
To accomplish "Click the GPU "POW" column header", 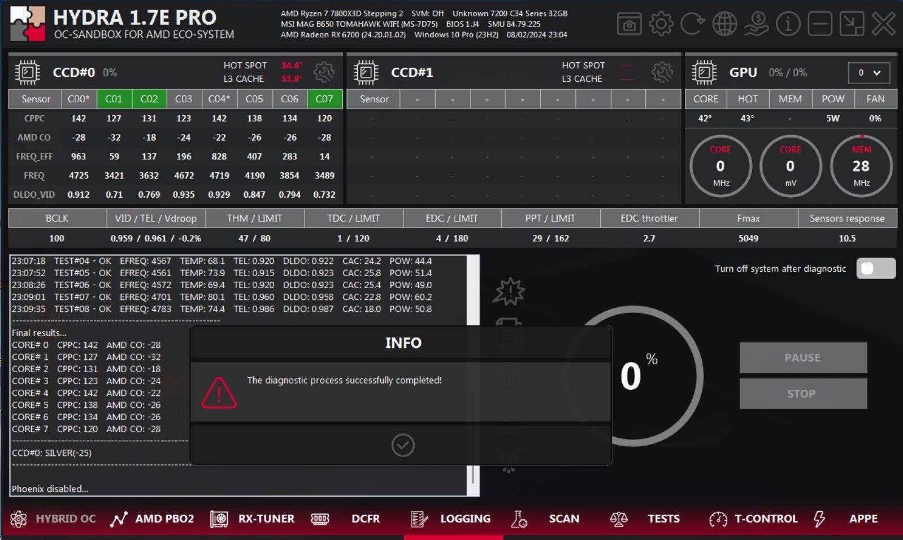I will tap(833, 99).
